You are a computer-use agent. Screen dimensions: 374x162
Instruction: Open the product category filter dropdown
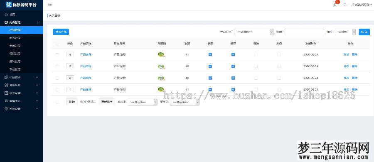tap(253, 32)
